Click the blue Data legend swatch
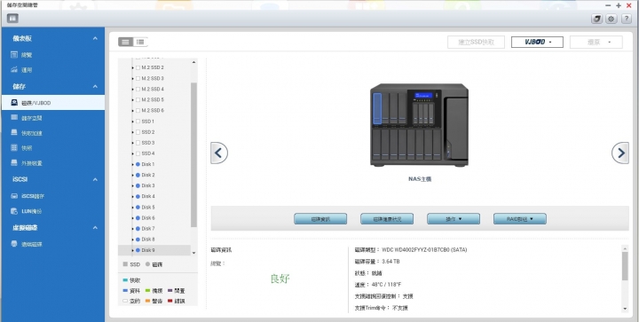 (x=125, y=291)
